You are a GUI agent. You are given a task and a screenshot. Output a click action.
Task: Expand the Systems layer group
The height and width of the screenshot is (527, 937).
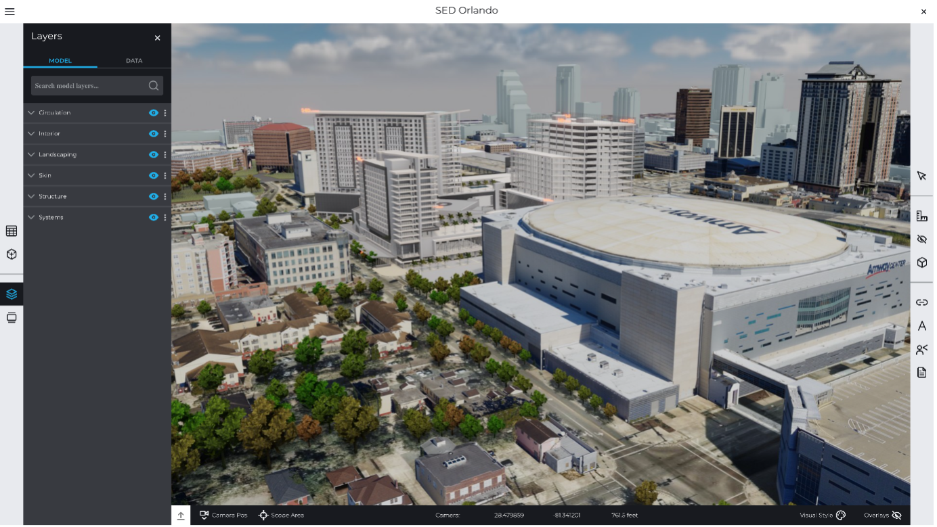click(x=31, y=218)
